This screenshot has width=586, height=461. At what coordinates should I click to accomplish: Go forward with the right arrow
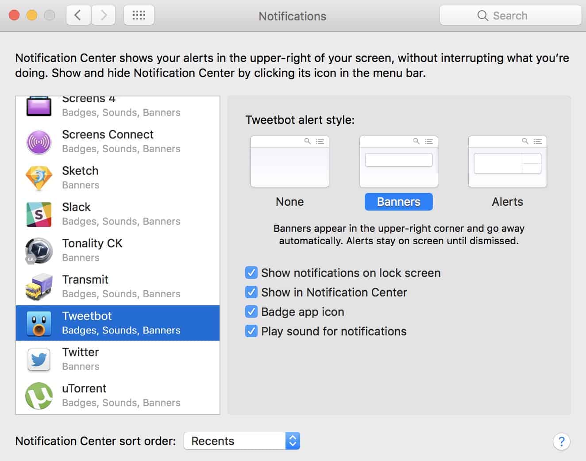(x=104, y=15)
